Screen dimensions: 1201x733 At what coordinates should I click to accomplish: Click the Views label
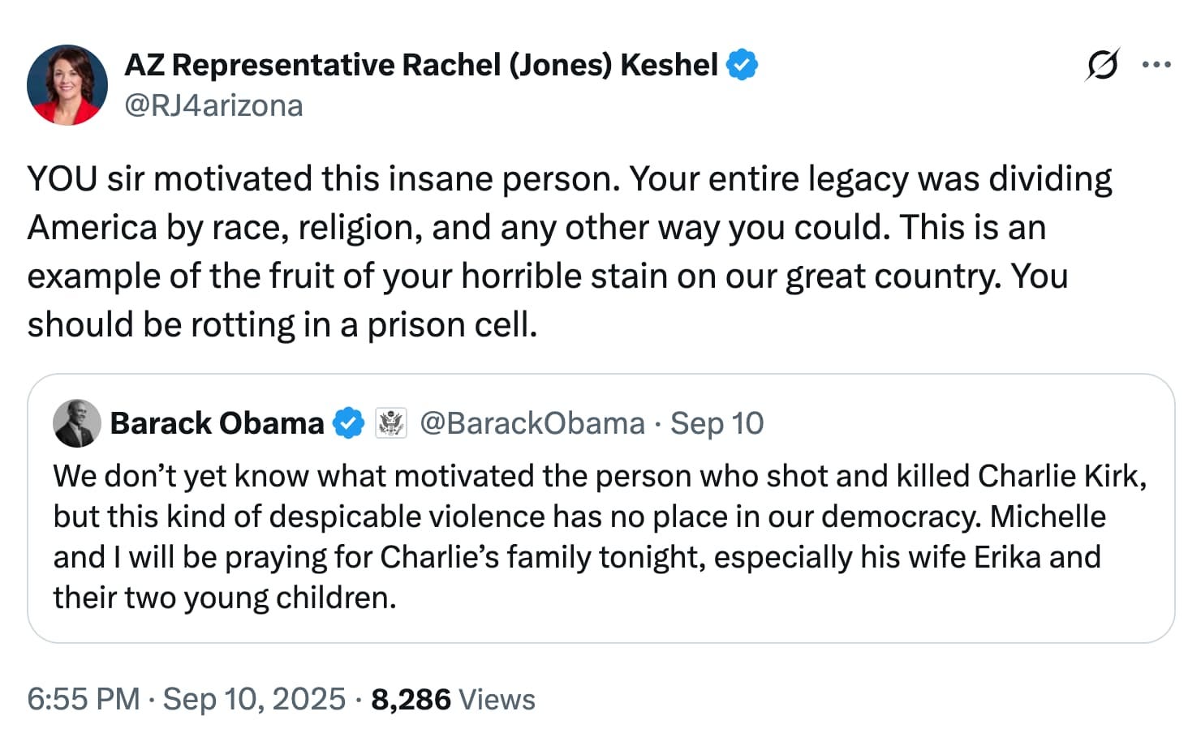click(497, 699)
